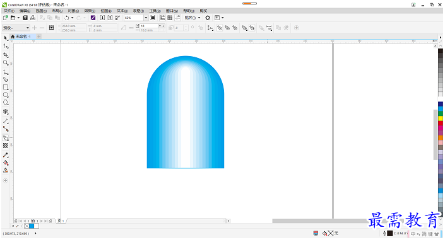Click the Undo arrow icon
The width and height of the screenshot is (445, 240).
[x=67, y=18]
